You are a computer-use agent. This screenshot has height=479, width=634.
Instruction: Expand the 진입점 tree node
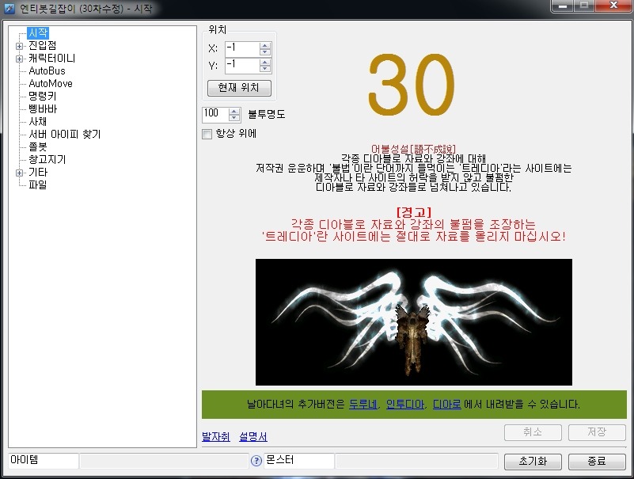coord(19,46)
